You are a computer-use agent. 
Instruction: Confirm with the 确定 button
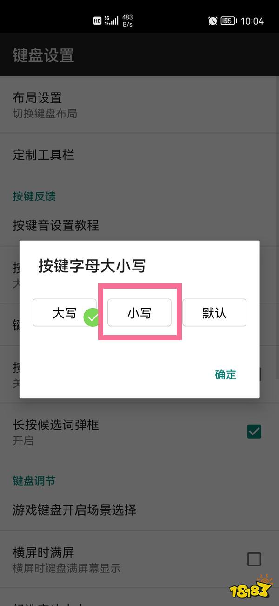226,374
